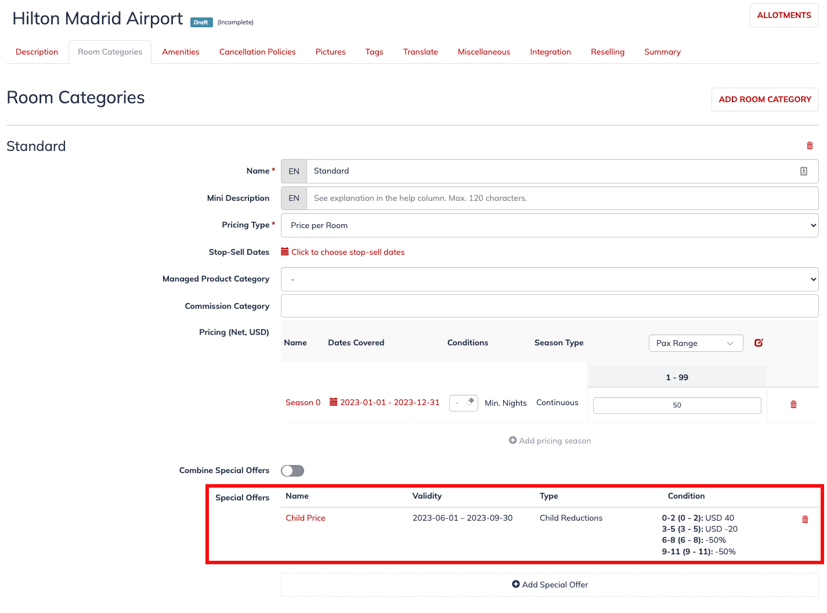The height and width of the screenshot is (613, 827).
Task: Click to choose stop-sell dates link
Action: coord(348,252)
